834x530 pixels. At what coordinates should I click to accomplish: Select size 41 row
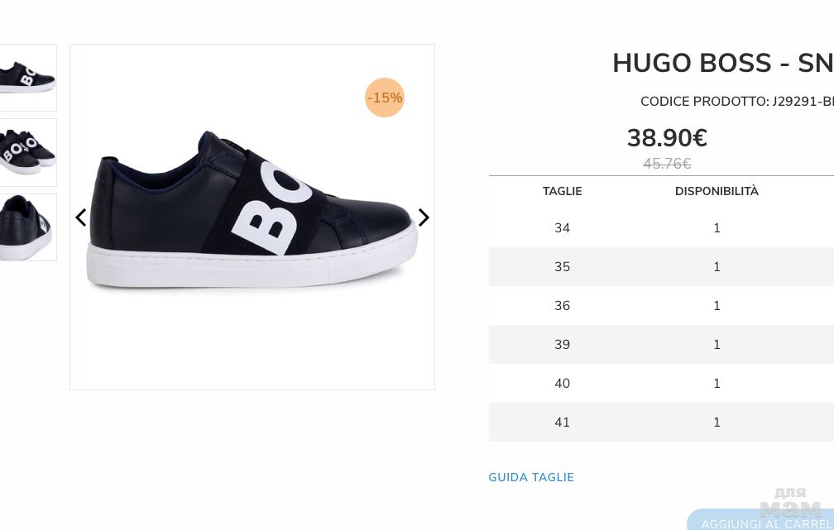[x=563, y=423]
